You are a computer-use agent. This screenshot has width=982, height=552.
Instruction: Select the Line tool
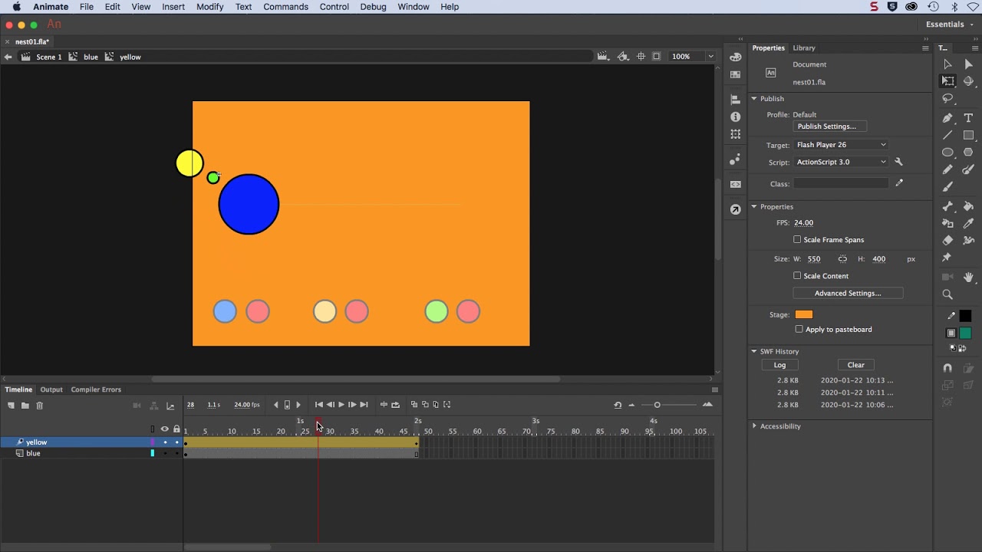pyautogui.click(x=947, y=135)
